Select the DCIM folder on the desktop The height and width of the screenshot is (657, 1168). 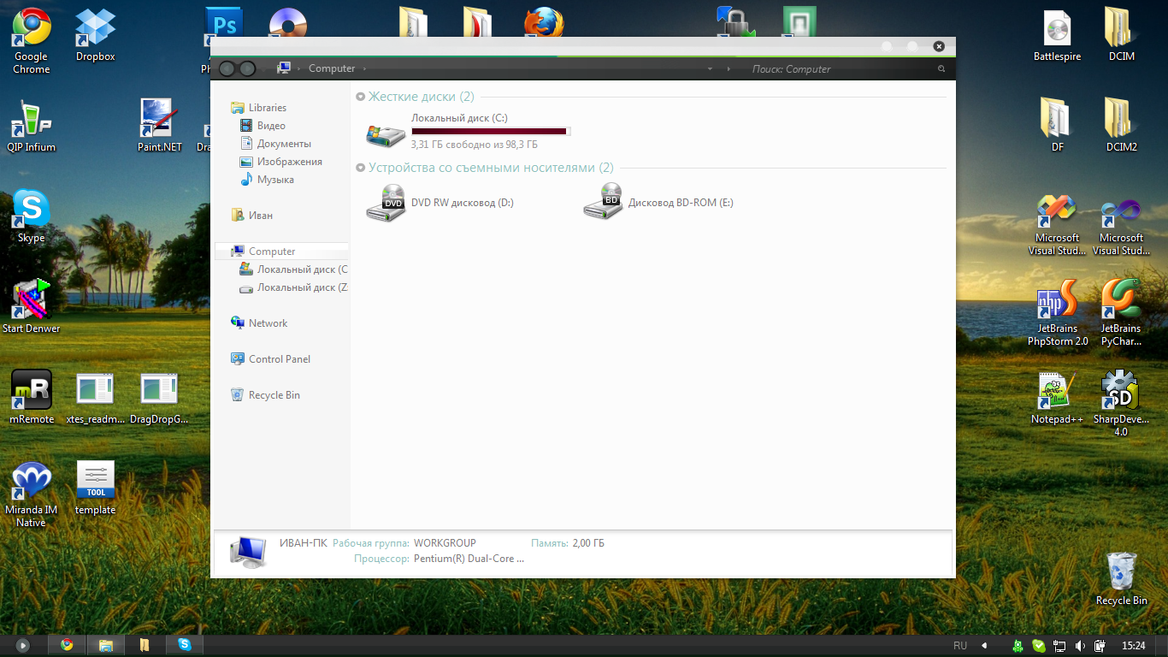point(1121,35)
